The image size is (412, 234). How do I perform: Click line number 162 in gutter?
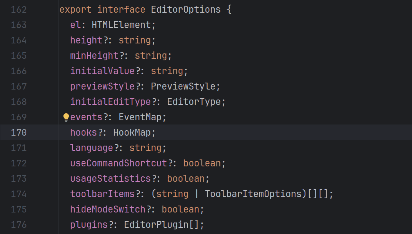tap(19, 10)
